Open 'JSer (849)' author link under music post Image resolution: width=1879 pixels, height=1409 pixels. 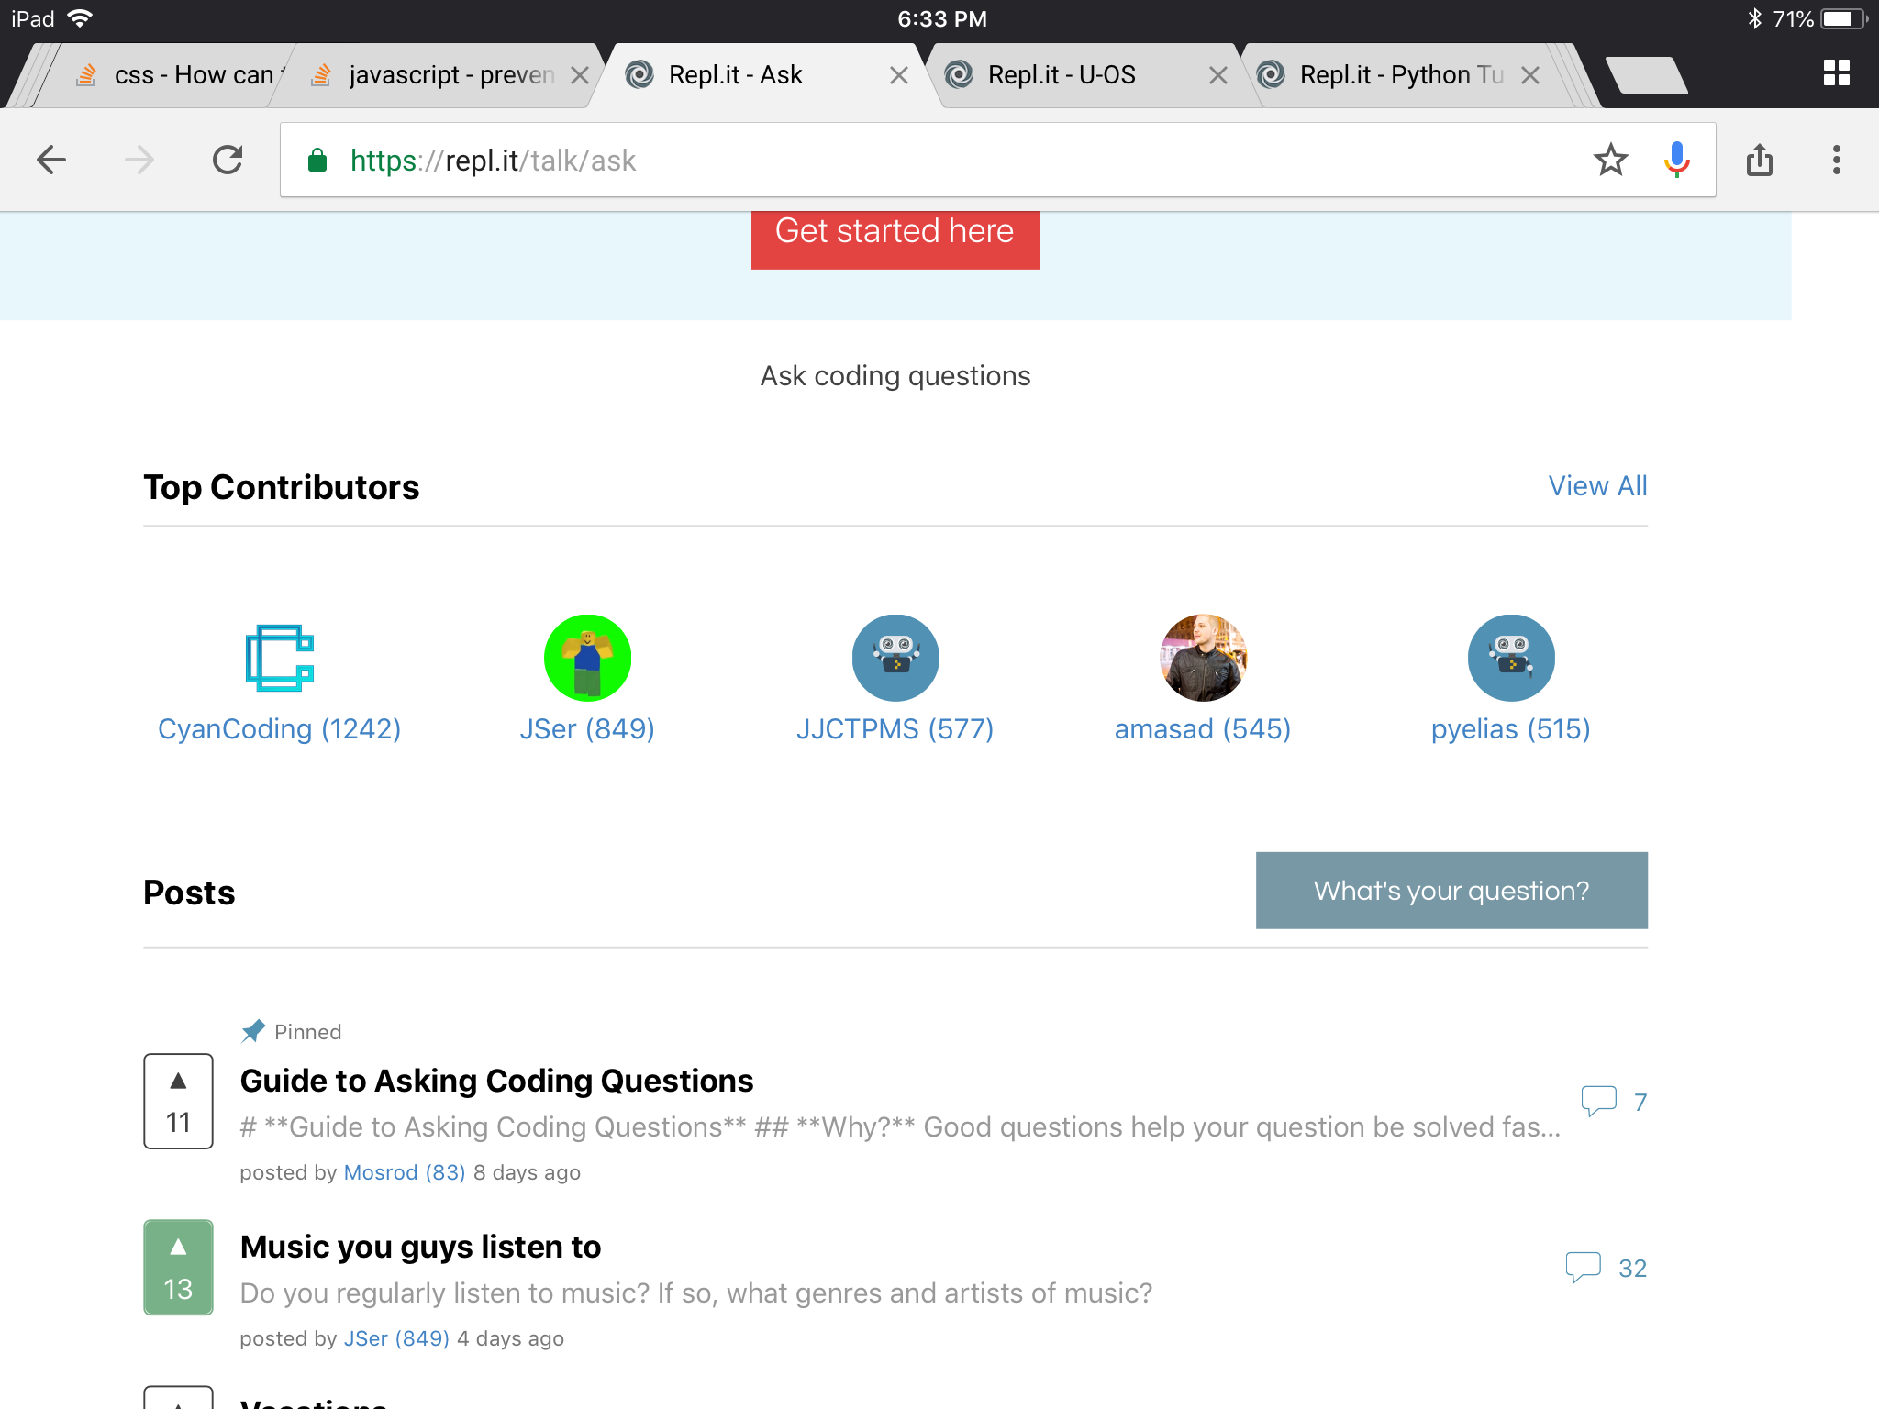coord(396,1338)
